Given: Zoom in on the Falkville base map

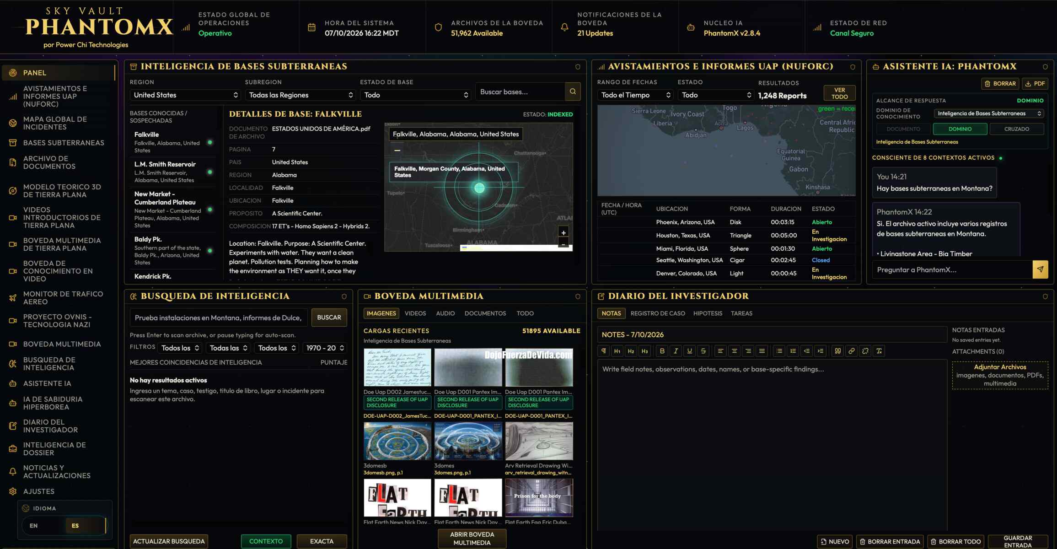Looking at the screenshot, I should click(563, 232).
